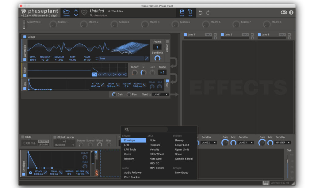Choose Audio Follower from the Audio list
Viewport: 314px width, 188px height.
(x=133, y=173)
